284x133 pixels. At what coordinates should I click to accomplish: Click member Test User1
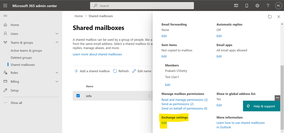click(172, 77)
